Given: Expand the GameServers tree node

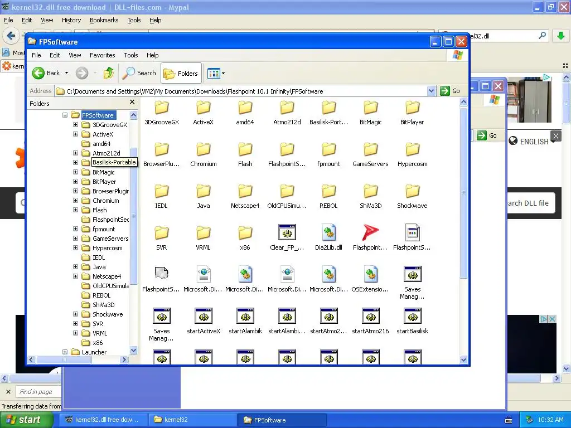Looking at the screenshot, I should [x=75, y=239].
